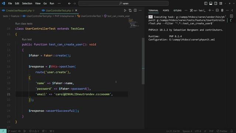Change the PHP language mode status item
The image size is (236, 133).
211,131
